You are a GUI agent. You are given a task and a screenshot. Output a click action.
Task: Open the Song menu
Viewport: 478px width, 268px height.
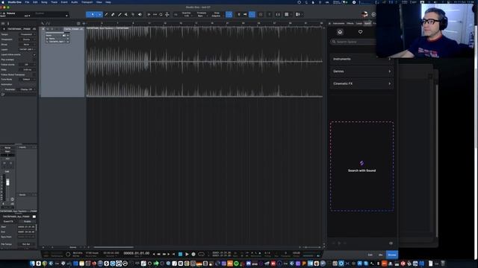click(x=44, y=2)
